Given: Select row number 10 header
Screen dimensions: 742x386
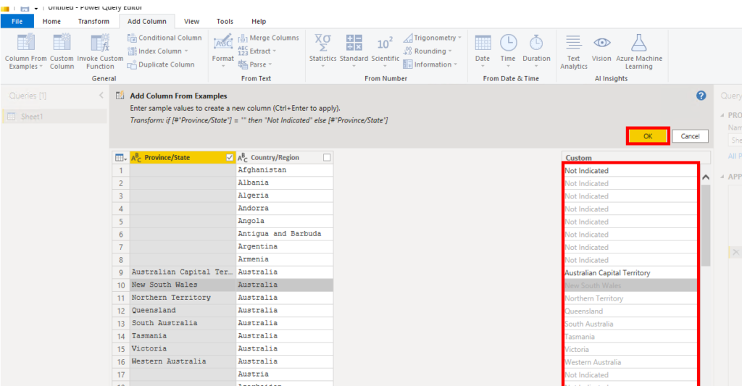Looking at the screenshot, I should click(121, 285).
